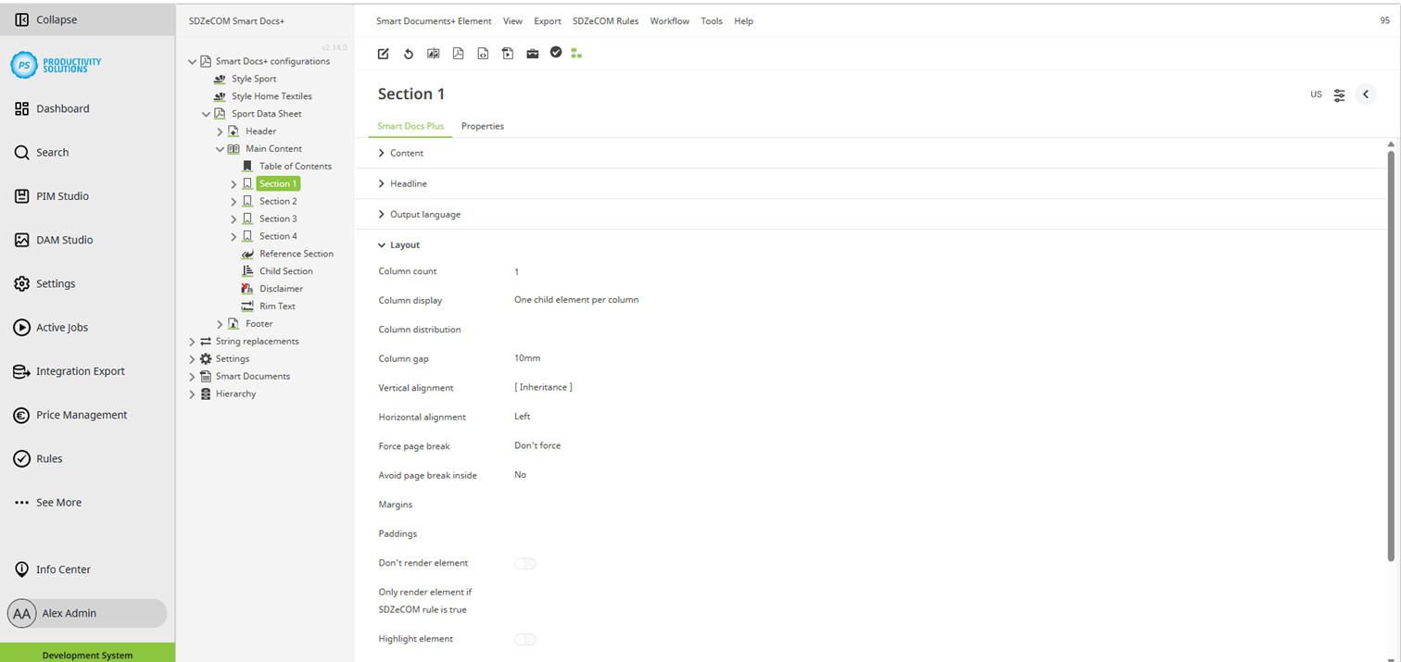
Task: Click the dark check-mark validation icon
Action: 556,53
